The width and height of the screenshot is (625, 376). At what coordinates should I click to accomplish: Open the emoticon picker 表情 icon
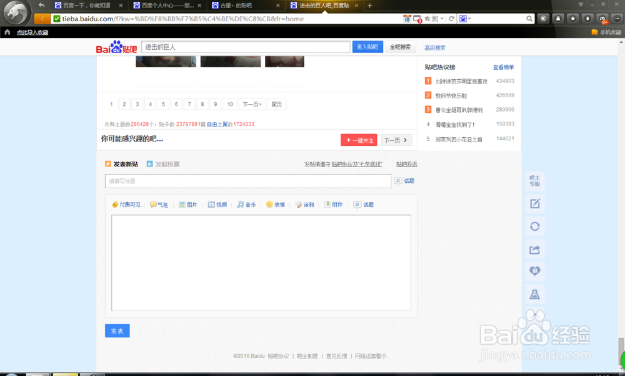[x=274, y=204]
